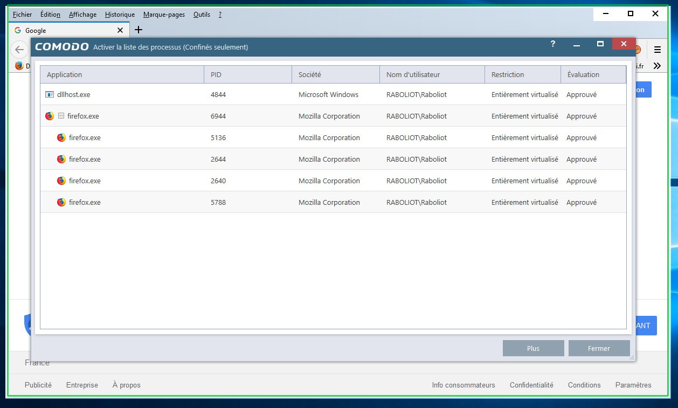Click the Fermer button
This screenshot has height=408, width=678.
(x=599, y=348)
